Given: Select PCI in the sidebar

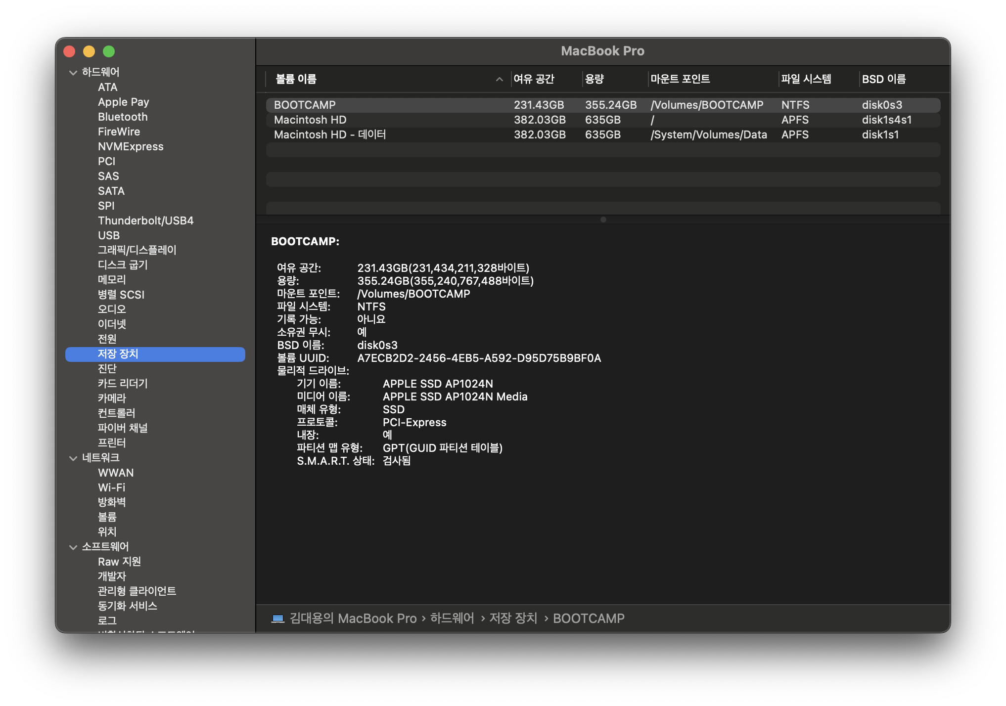Looking at the screenshot, I should coord(106,161).
